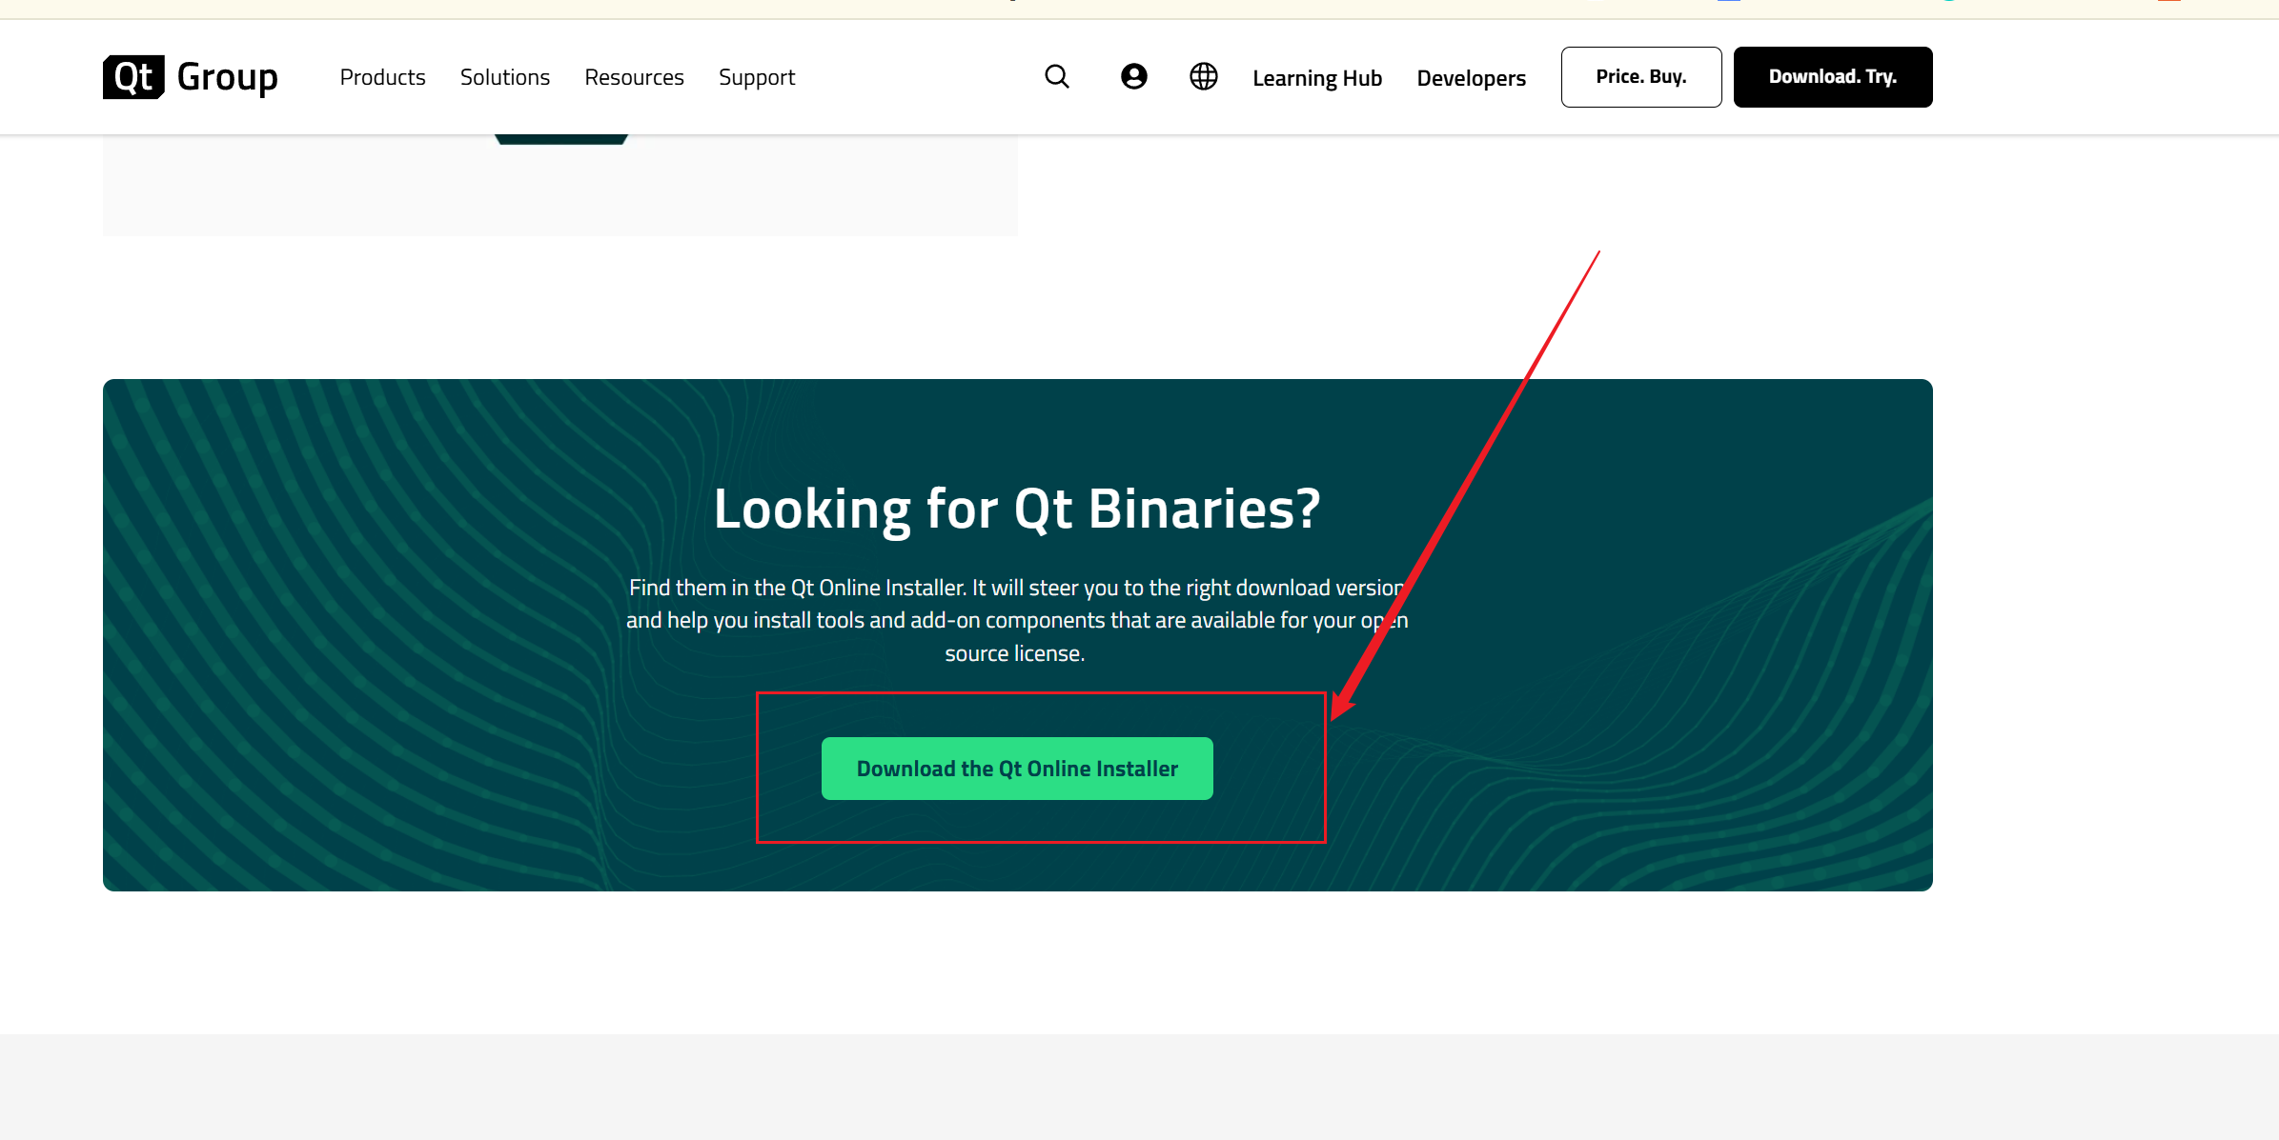Click the grey footer section at bottom
Viewport: 2279px width, 1140px height.
click(1139, 1088)
